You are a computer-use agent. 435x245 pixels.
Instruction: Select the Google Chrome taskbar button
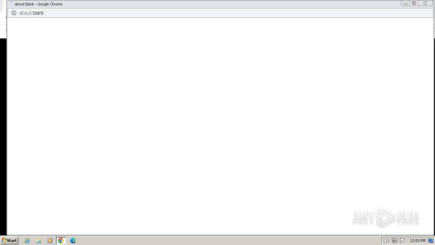61,241
